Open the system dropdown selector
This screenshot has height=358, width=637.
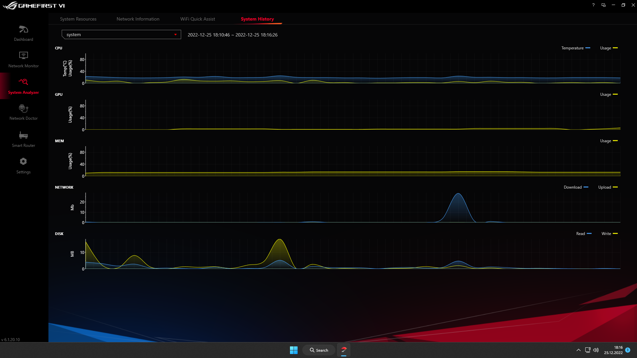coord(121,34)
